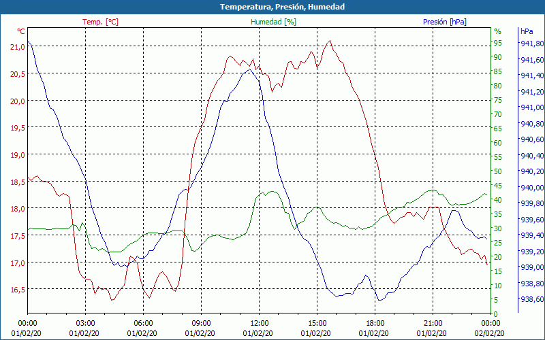Screen dimensions: 545x340
Task: Select the 'Humedad [%]' green legend label
Action: click(273, 22)
